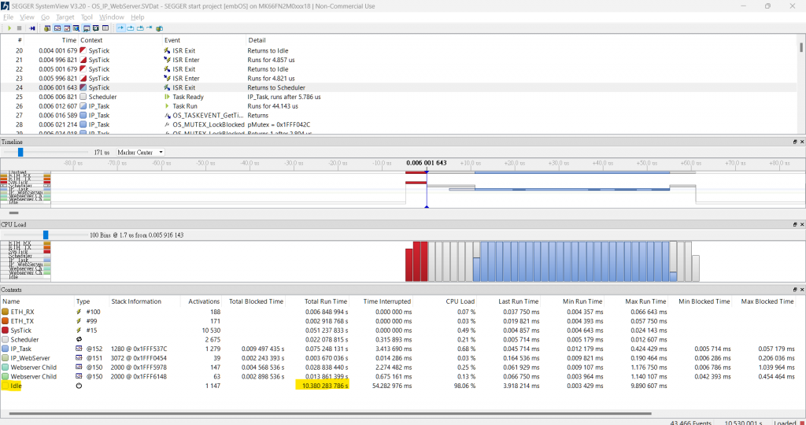The height and width of the screenshot is (425, 806).
Task: Toggle the Events list window toolbar icon
Action: click(47, 28)
